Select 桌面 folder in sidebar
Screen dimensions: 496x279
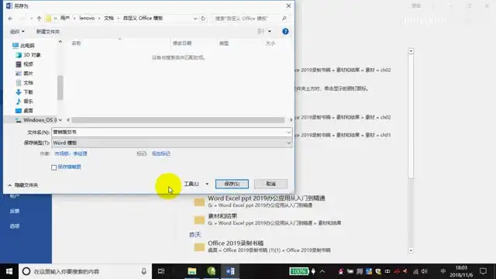tap(24, 111)
